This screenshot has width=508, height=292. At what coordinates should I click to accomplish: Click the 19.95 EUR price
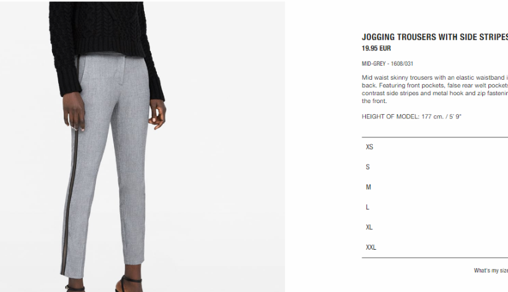click(376, 48)
